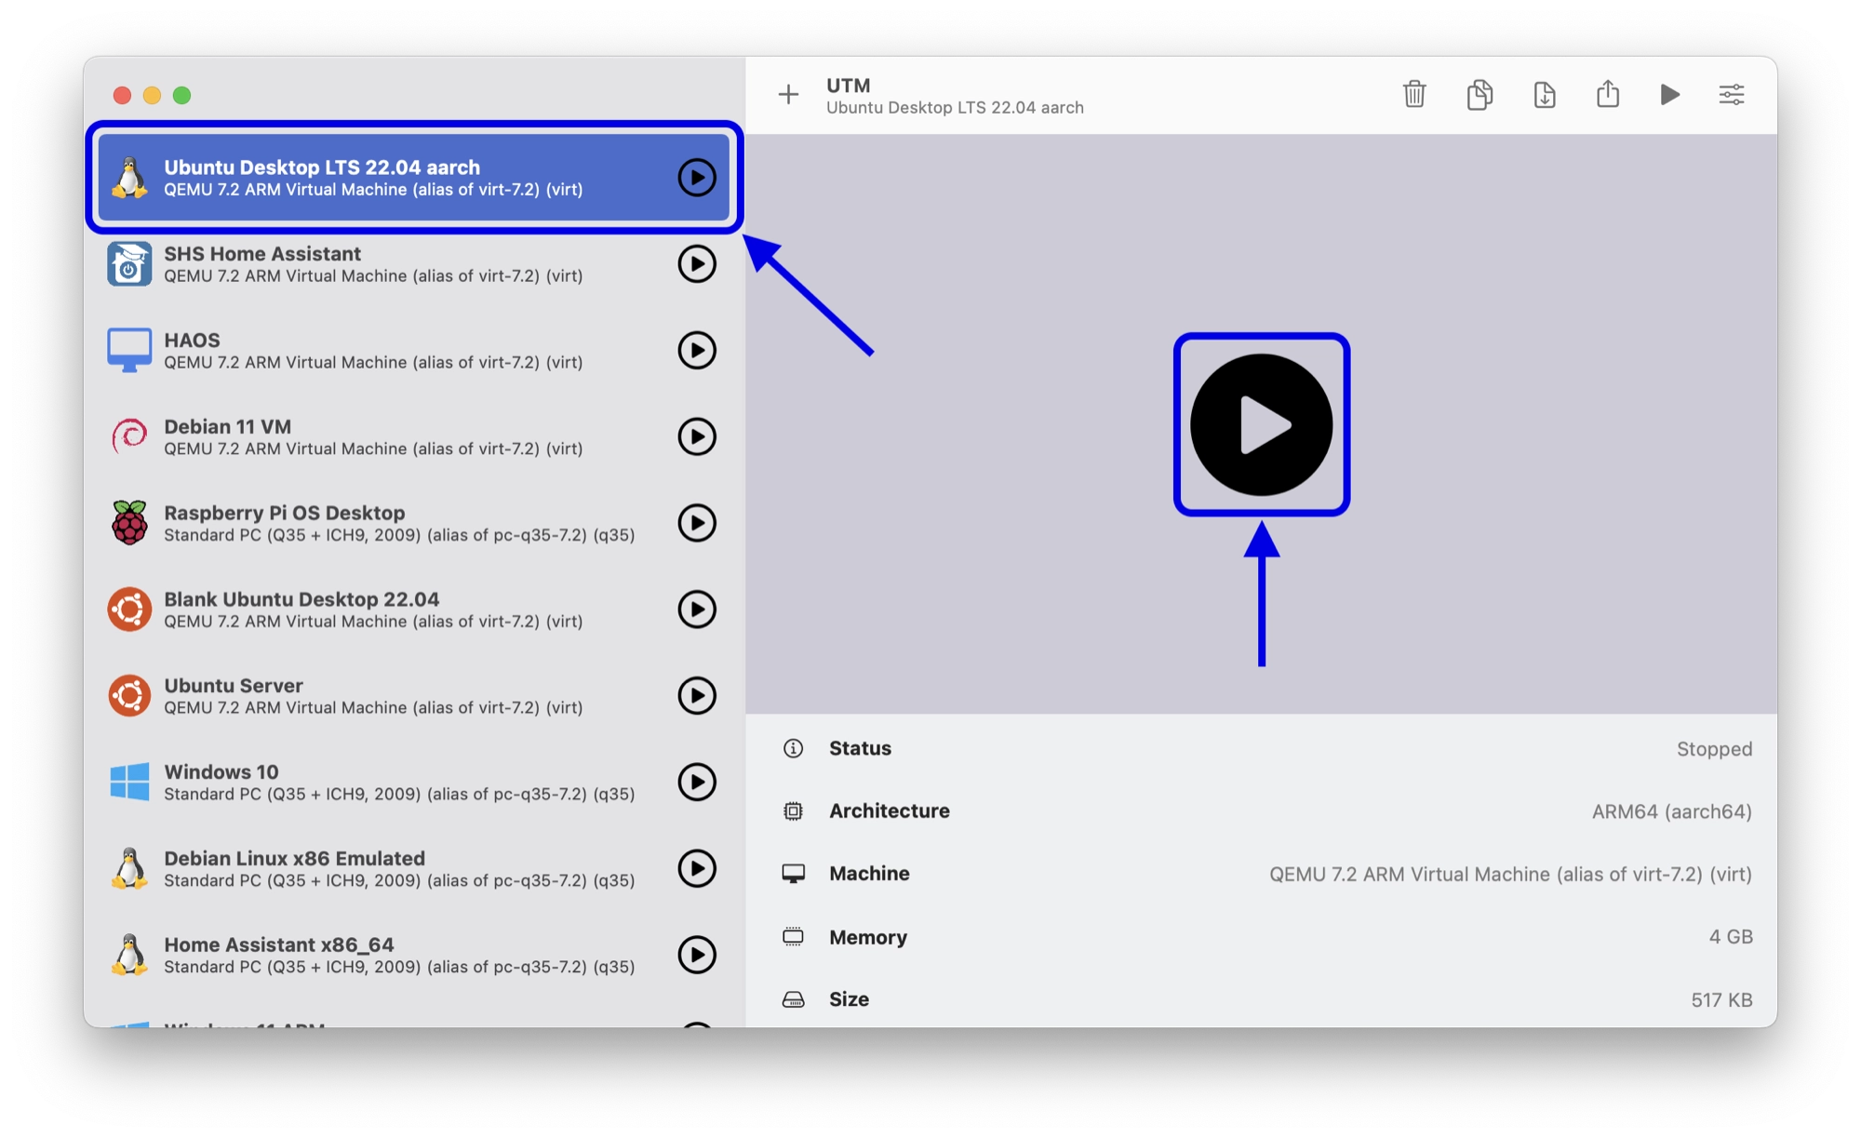Delete the selected VM with the trash icon
This screenshot has height=1138, width=1861.
coord(1414,94)
